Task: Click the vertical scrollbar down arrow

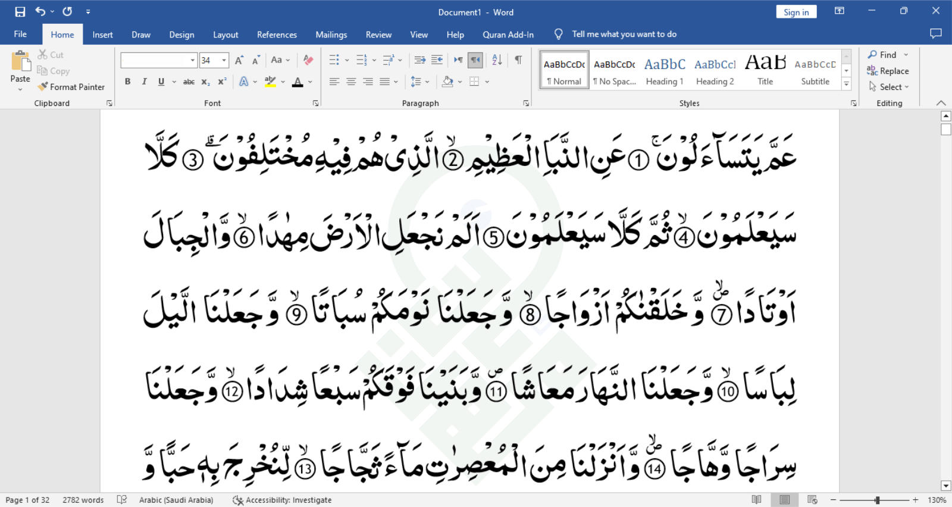Action: click(946, 486)
